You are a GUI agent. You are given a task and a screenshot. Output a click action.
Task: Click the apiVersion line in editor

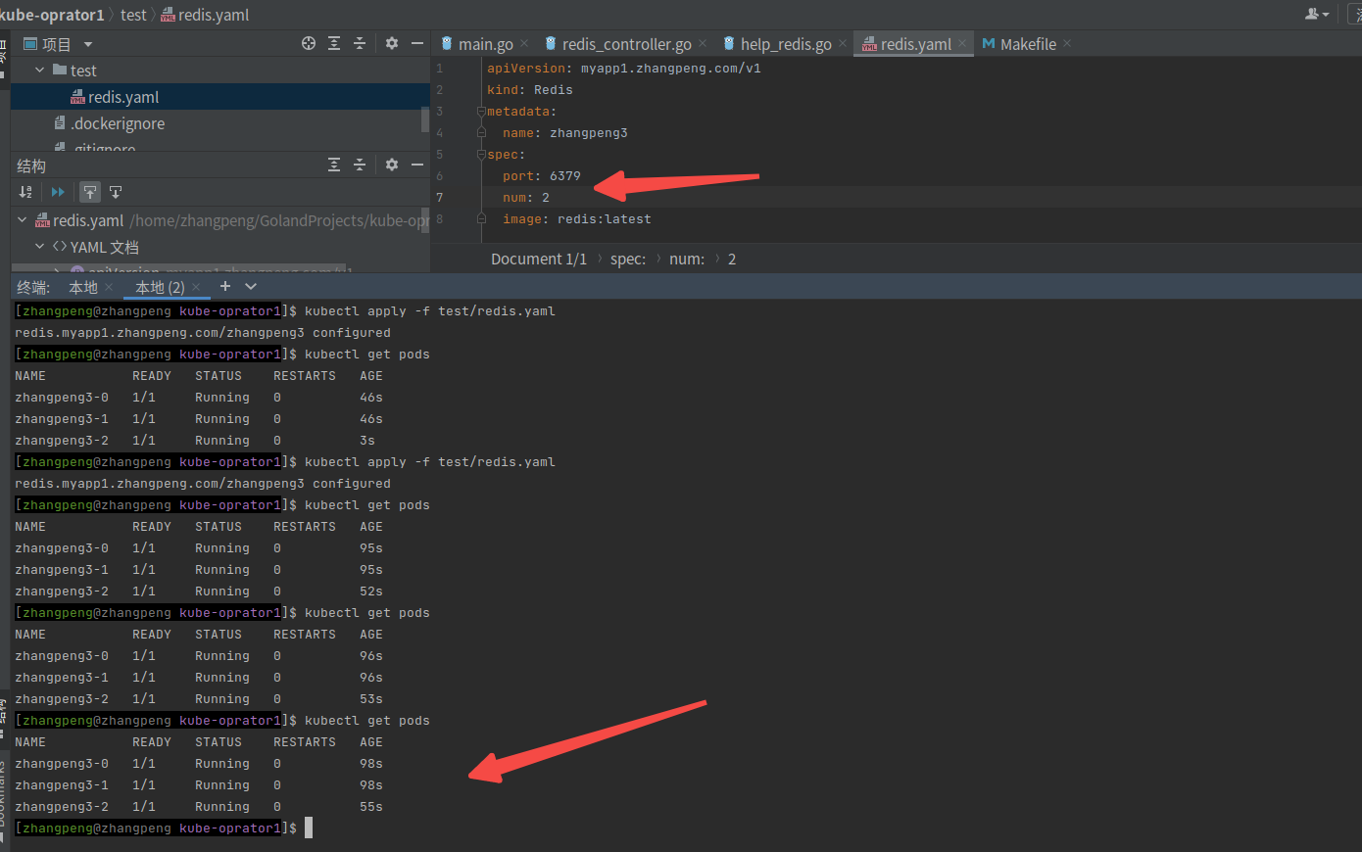624,69
